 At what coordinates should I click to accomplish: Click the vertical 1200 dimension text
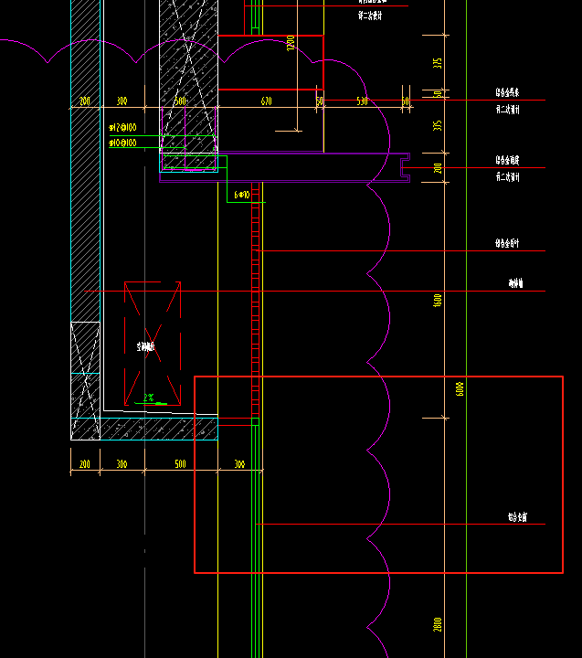pyautogui.click(x=291, y=43)
